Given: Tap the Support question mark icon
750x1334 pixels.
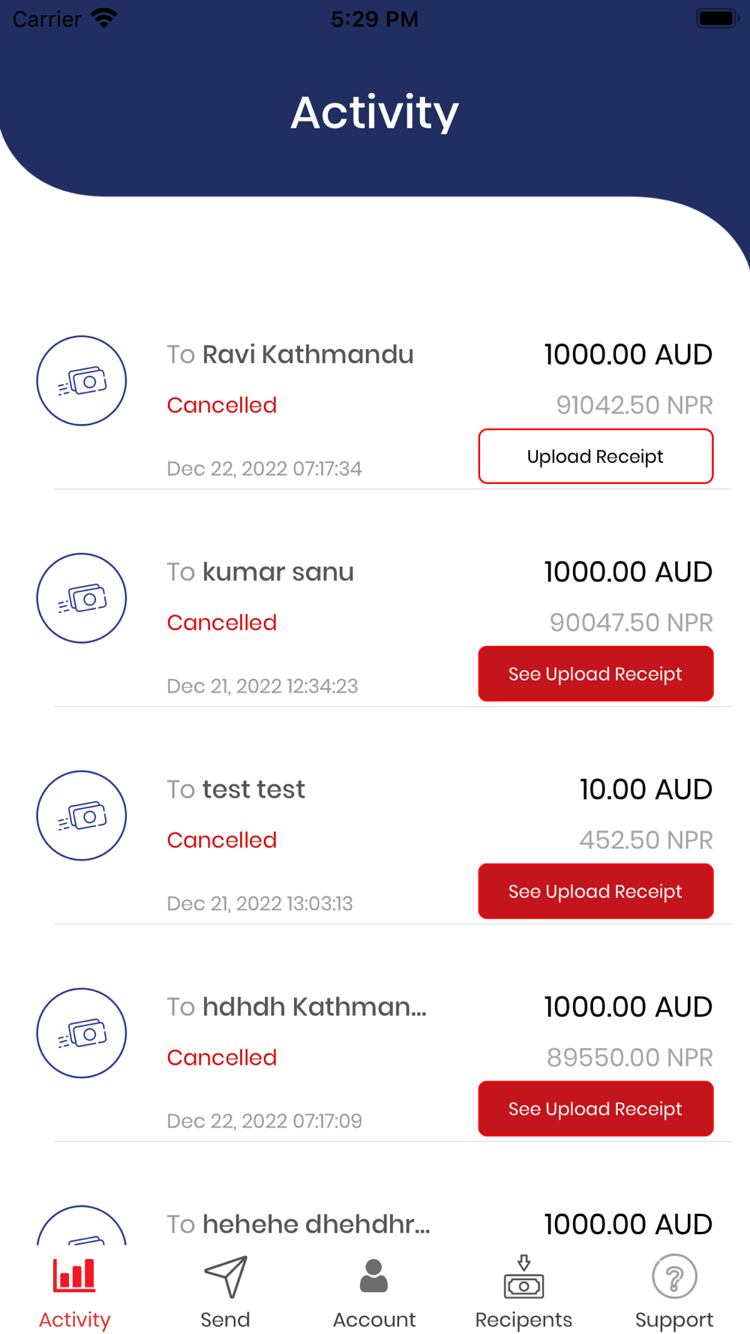Looking at the screenshot, I should (674, 1276).
